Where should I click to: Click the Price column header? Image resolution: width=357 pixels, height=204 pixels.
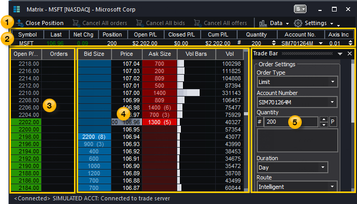click(127, 54)
